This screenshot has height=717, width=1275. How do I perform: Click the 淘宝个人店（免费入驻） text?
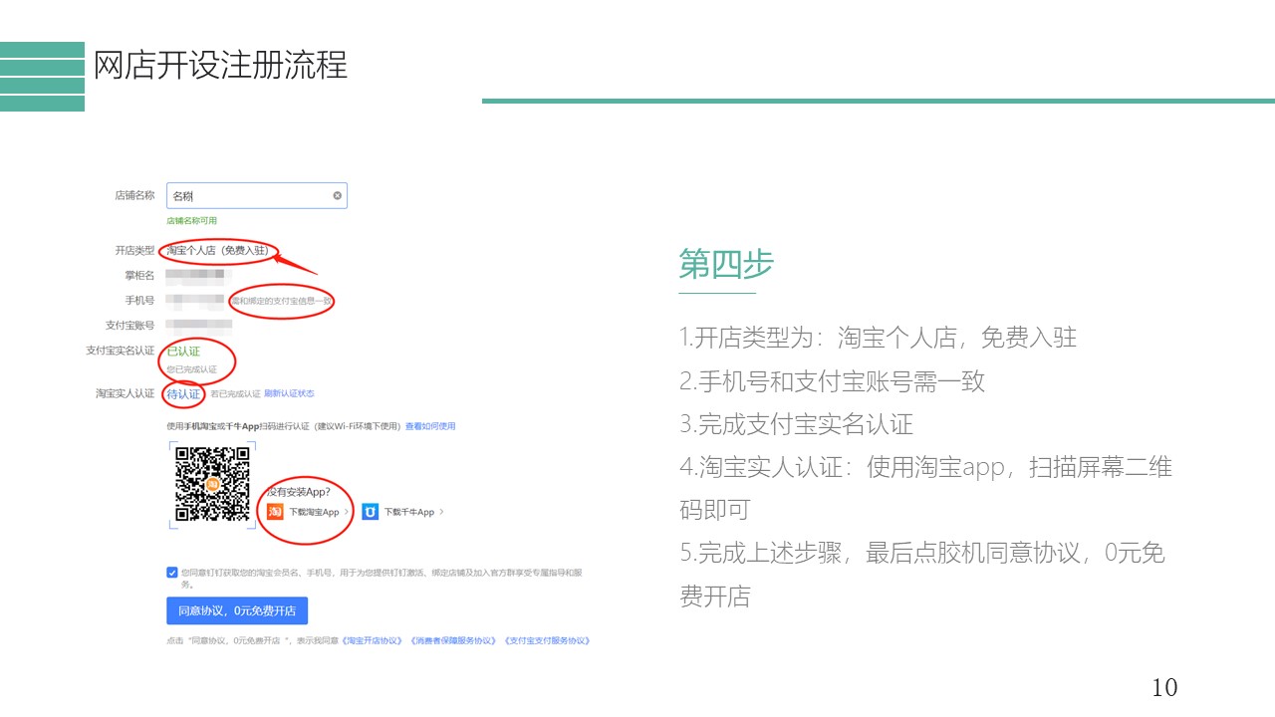218,251
